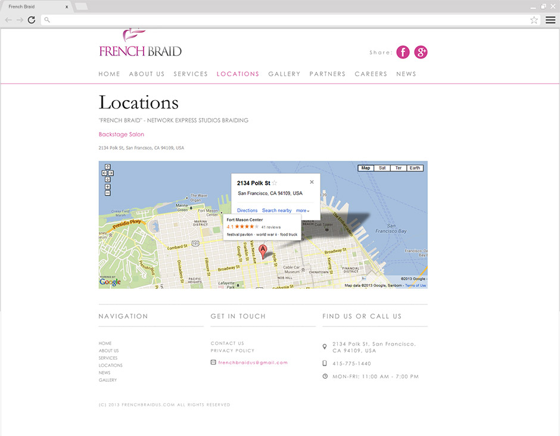Open a new browser tab
The height and width of the screenshot is (436, 560).
tap(82, 7)
